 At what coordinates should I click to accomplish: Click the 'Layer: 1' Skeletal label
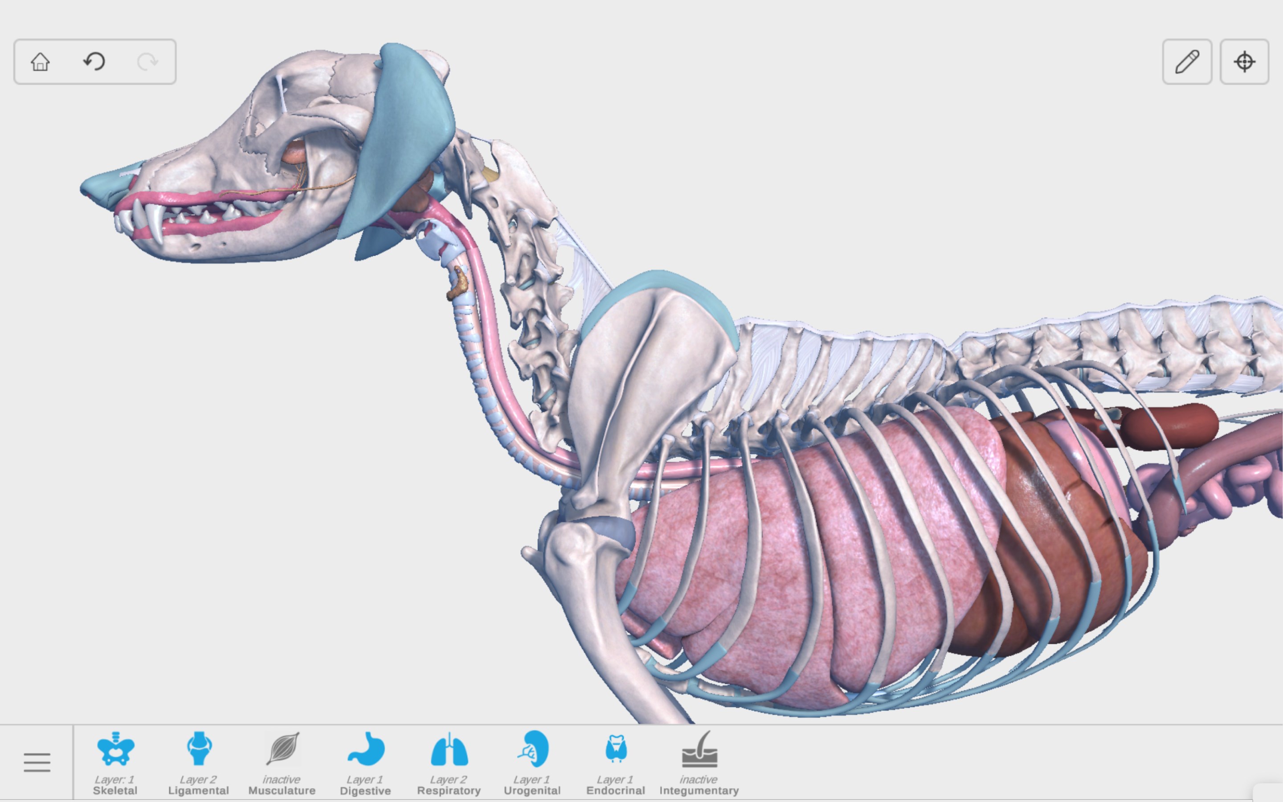point(114,779)
